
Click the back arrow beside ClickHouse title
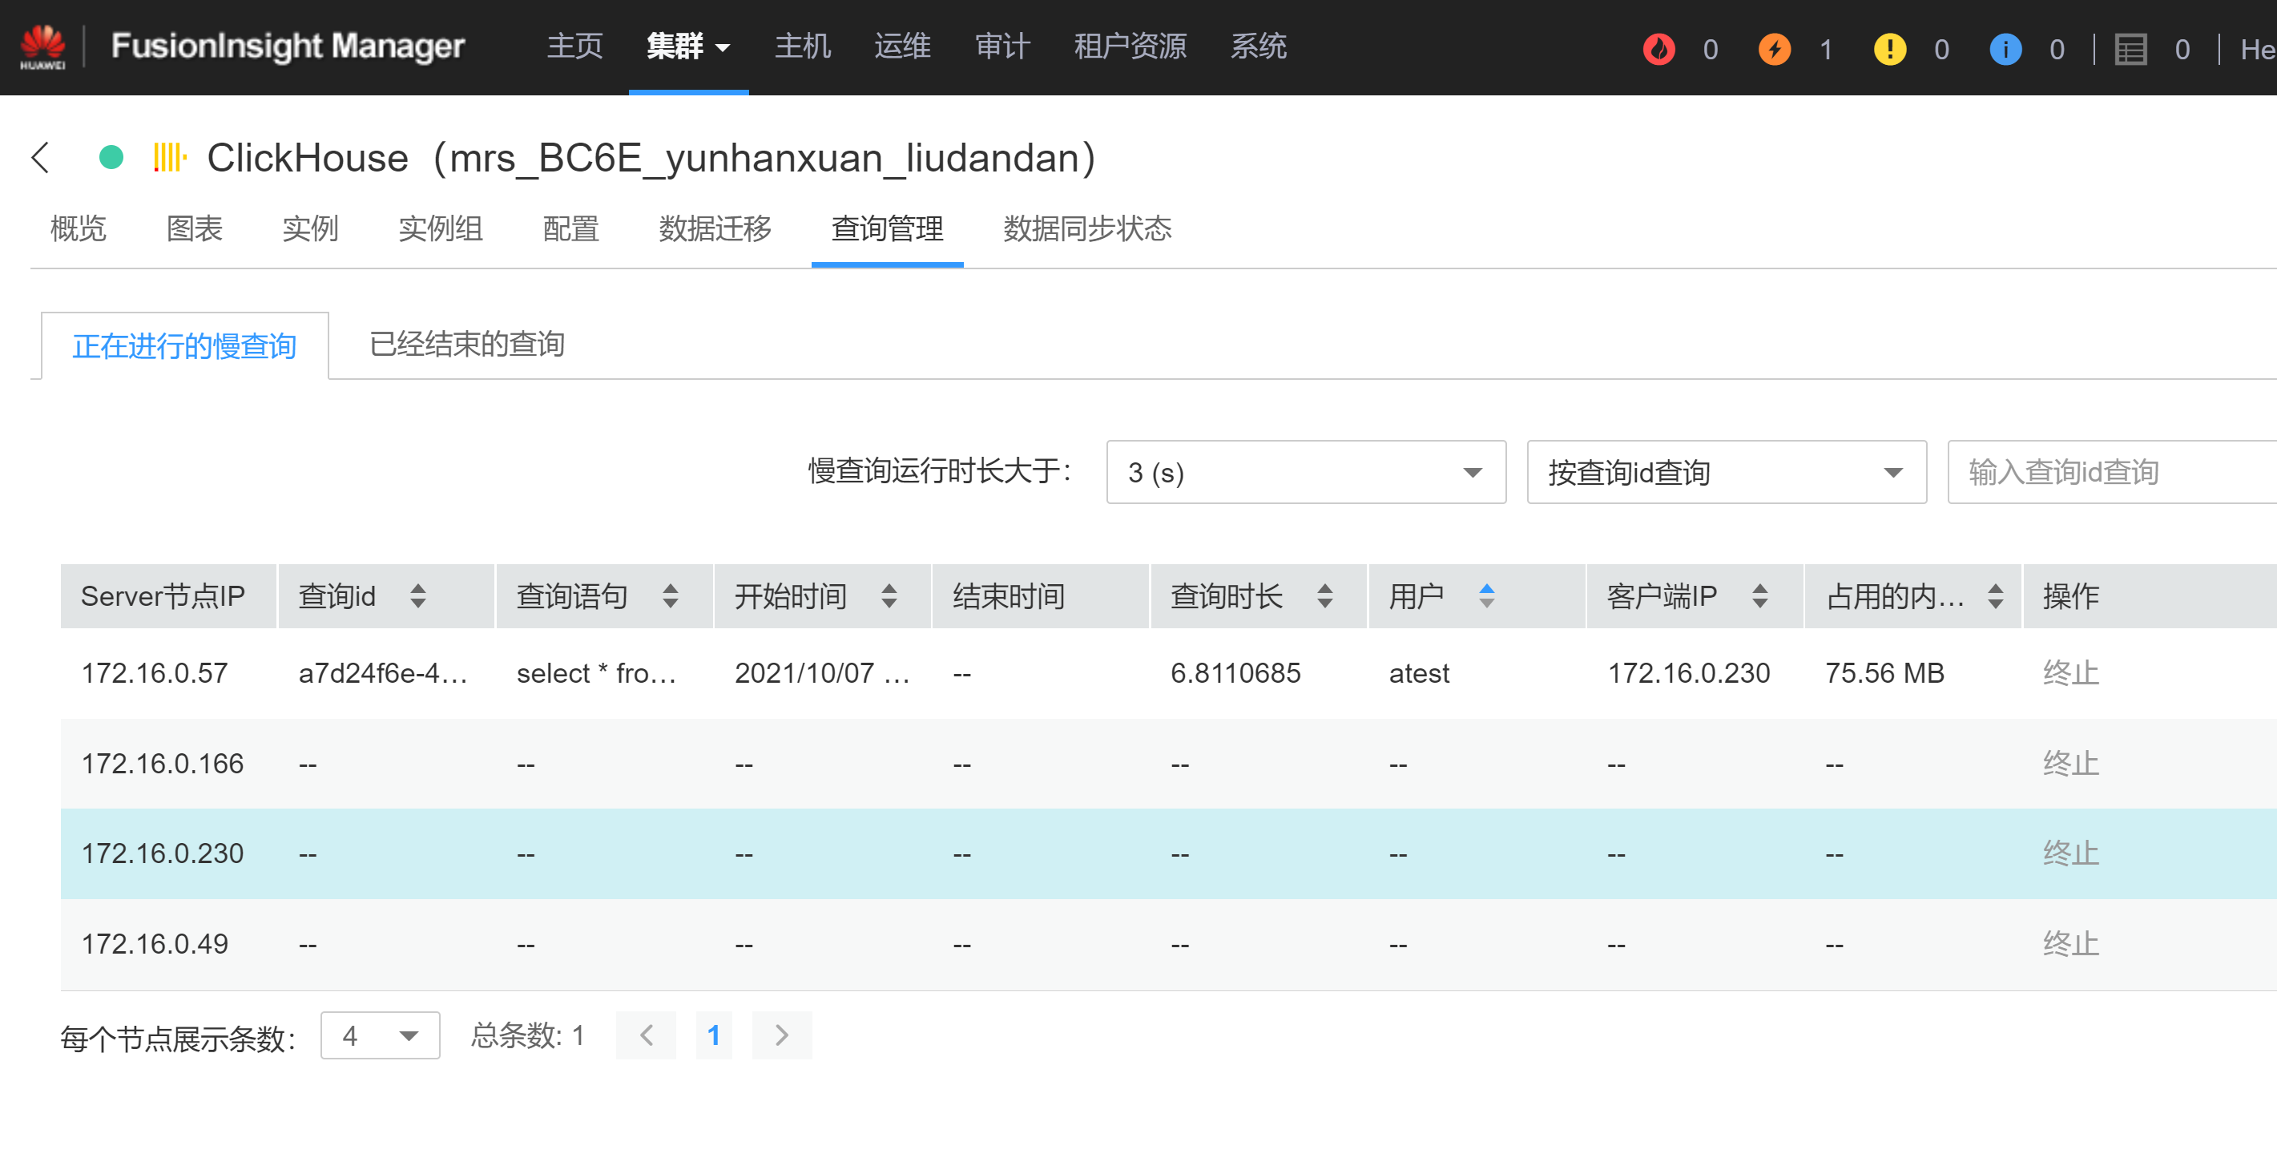tap(41, 158)
